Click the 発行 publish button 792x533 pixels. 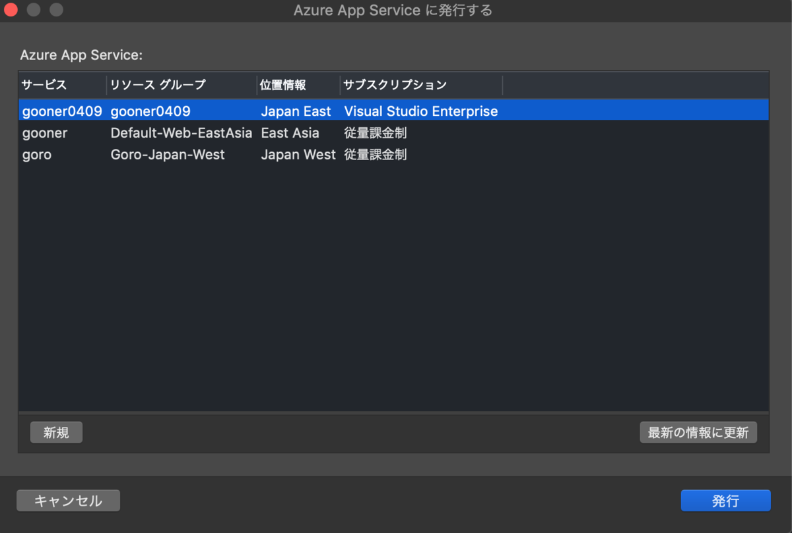[x=725, y=501]
